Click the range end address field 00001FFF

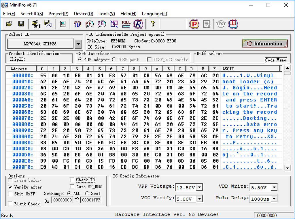click(91, 200)
